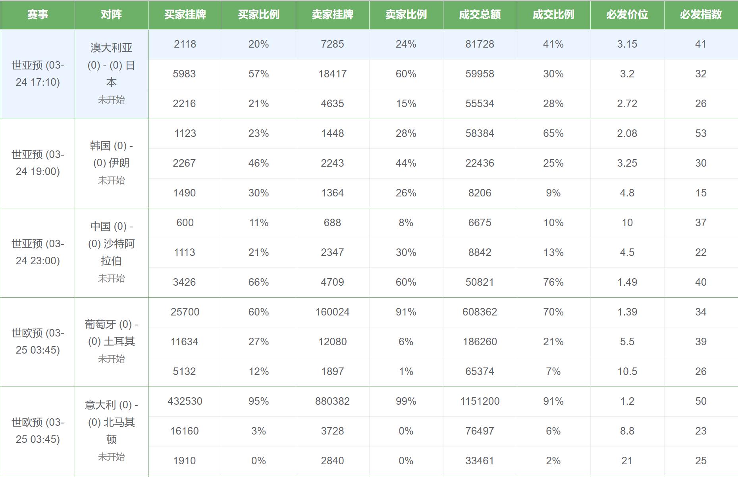738x477 pixels.
Task: Sort by the 成交总额 column
Action: [x=480, y=15]
